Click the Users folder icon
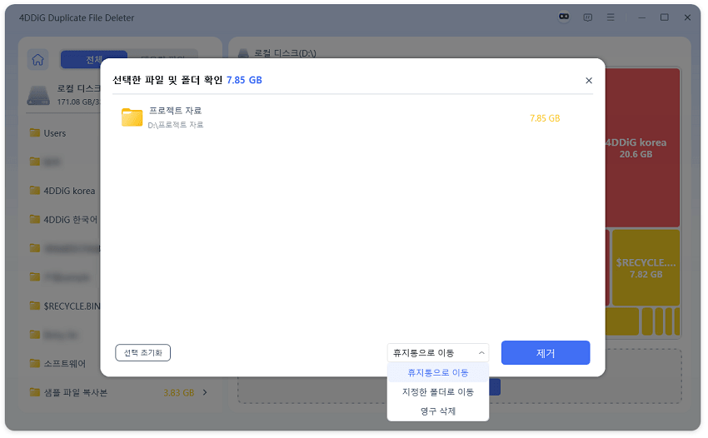Screen dimensions: 708x438 [x=35, y=133]
